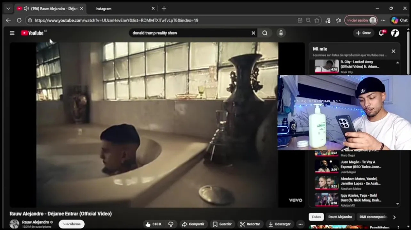Image resolution: width=411 pixels, height=230 pixels.
Task: Clear the search box text
Action: point(253,33)
